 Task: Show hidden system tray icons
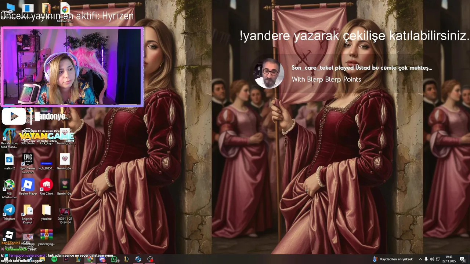coord(420,259)
